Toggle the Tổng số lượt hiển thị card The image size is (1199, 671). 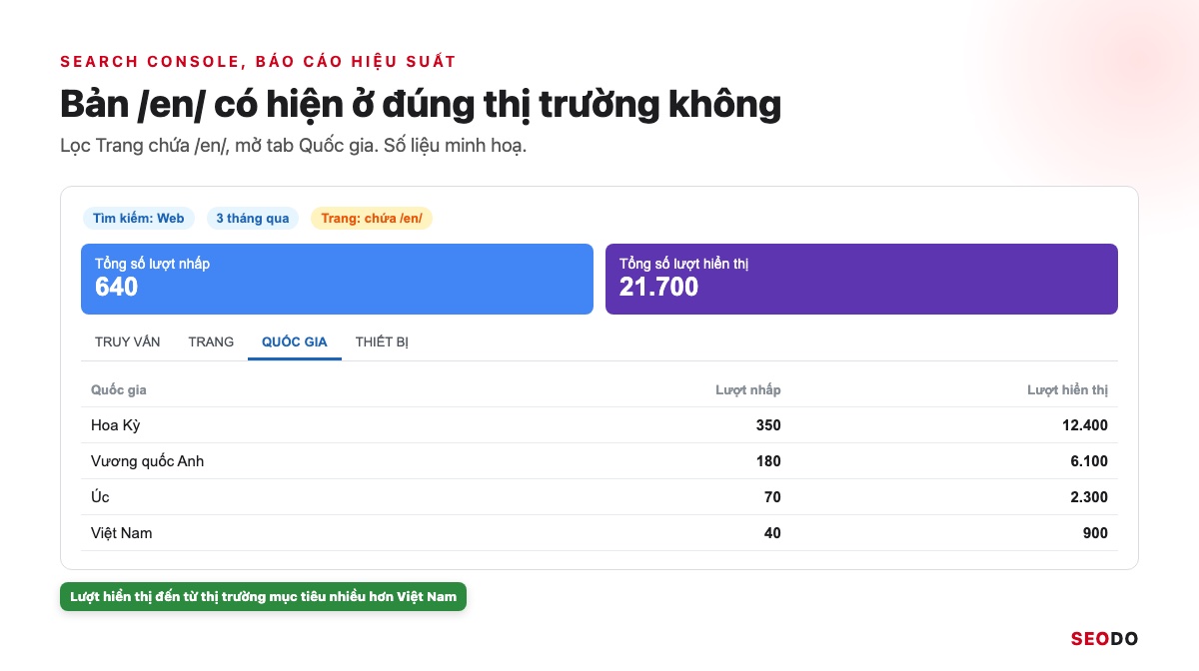click(x=861, y=279)
